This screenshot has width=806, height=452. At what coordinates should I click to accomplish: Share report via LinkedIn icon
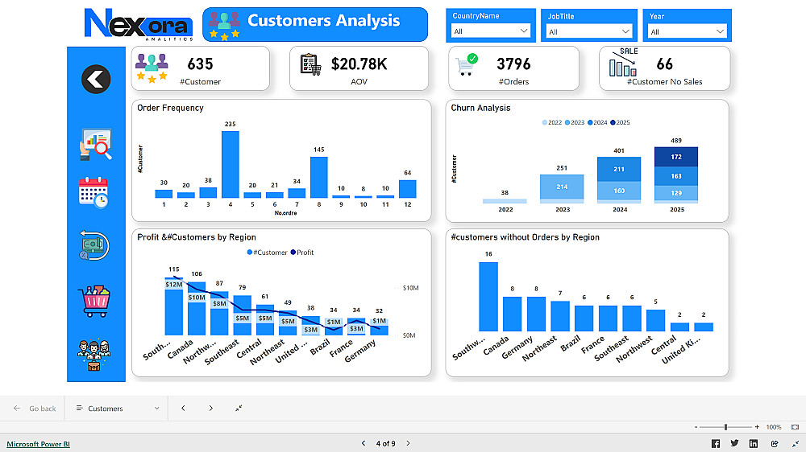pos(754,444)
